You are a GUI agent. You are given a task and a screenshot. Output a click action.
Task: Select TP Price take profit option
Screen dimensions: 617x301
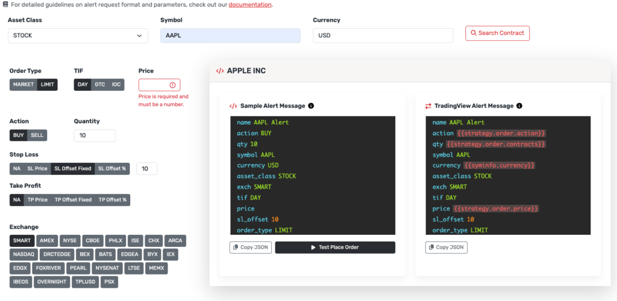tap(37, 199)
